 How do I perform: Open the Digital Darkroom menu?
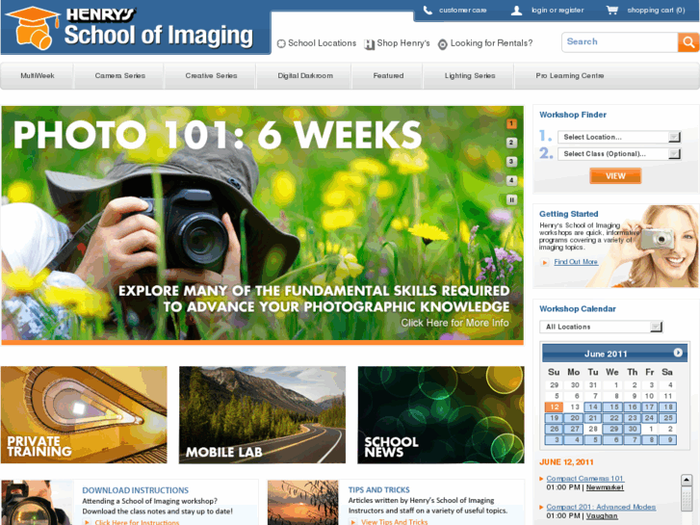(305, 76)
